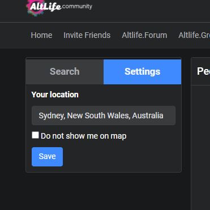Click the 'Do not show me on map' label text

click(x=84, y=136)
